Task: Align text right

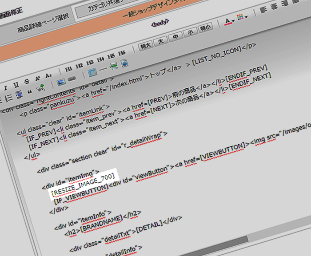Action: pos(285,4)
